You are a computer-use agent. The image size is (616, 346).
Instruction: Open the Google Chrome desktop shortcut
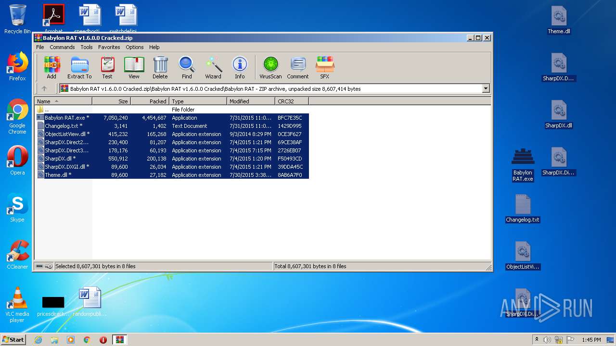17,116
